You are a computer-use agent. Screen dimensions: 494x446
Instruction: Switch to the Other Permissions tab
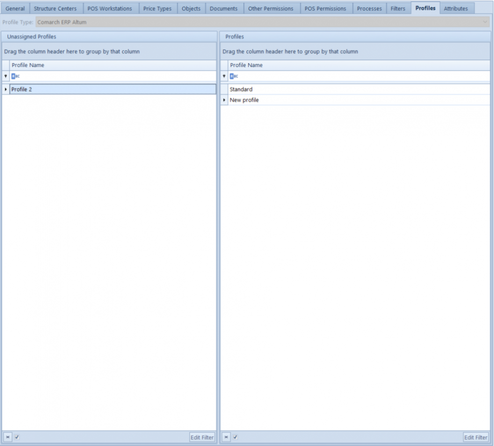tap(271, 9)
